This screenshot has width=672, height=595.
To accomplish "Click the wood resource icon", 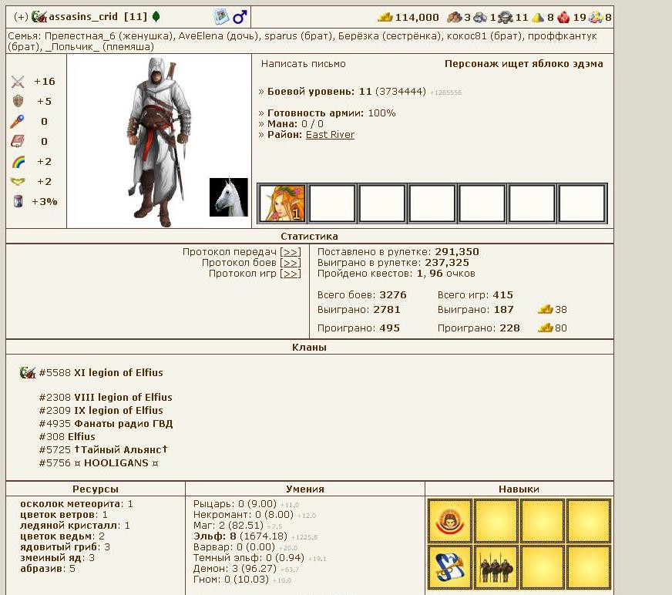I will pyautogui.click(x=454, y=18).
